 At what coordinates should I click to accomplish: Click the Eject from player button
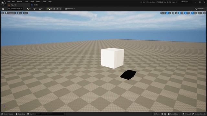click(x=58, y=9)
